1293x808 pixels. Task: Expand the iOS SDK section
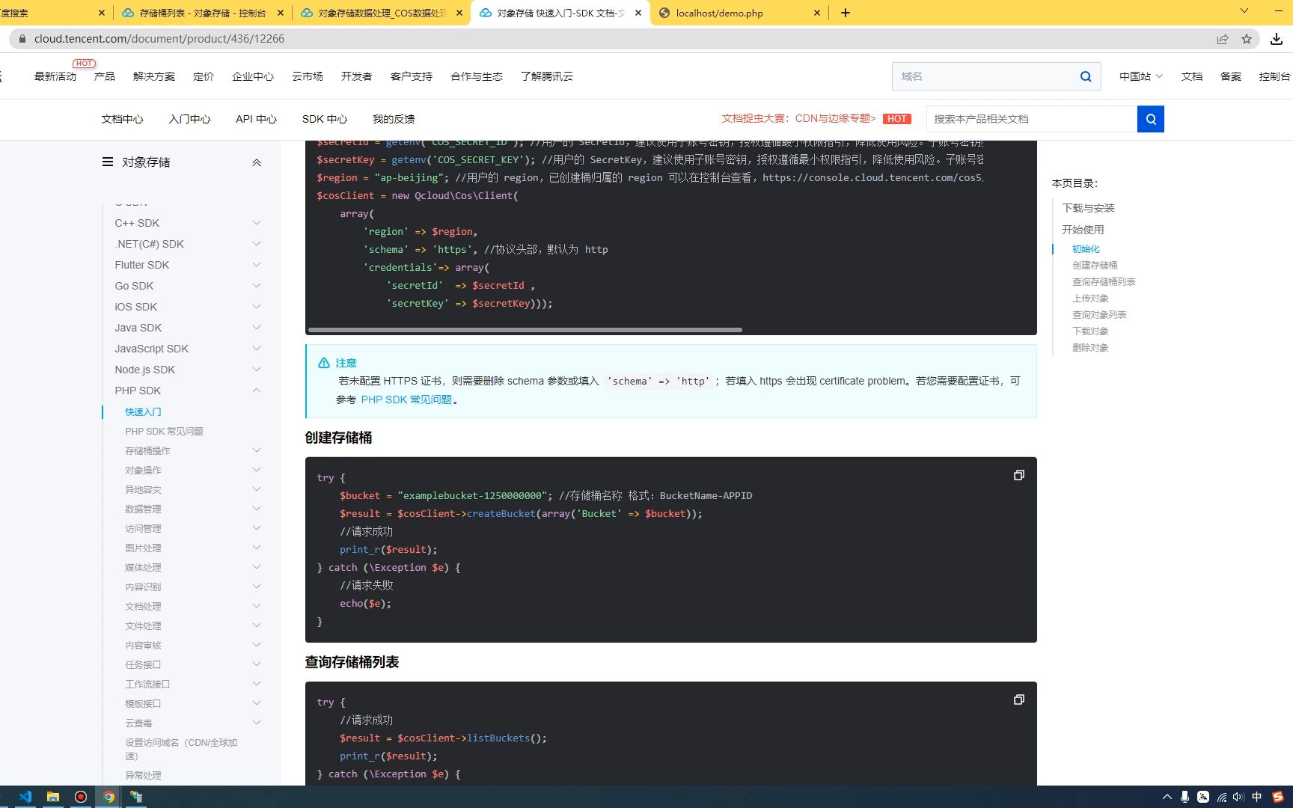click(x=257, y=307)
